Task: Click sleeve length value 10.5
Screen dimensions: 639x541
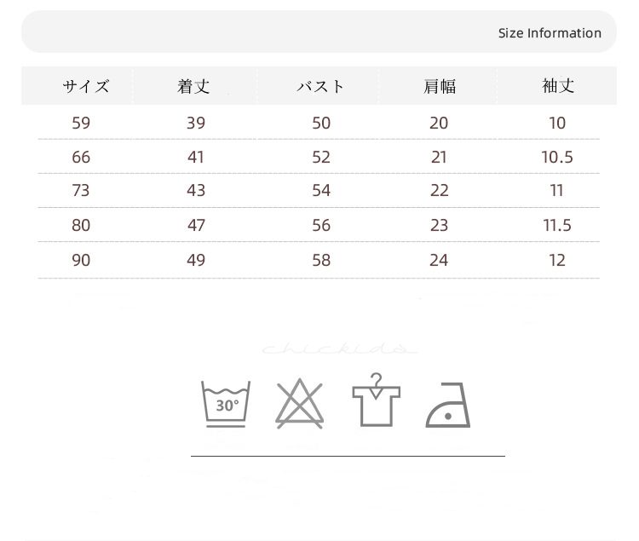Action: point(557,157)
